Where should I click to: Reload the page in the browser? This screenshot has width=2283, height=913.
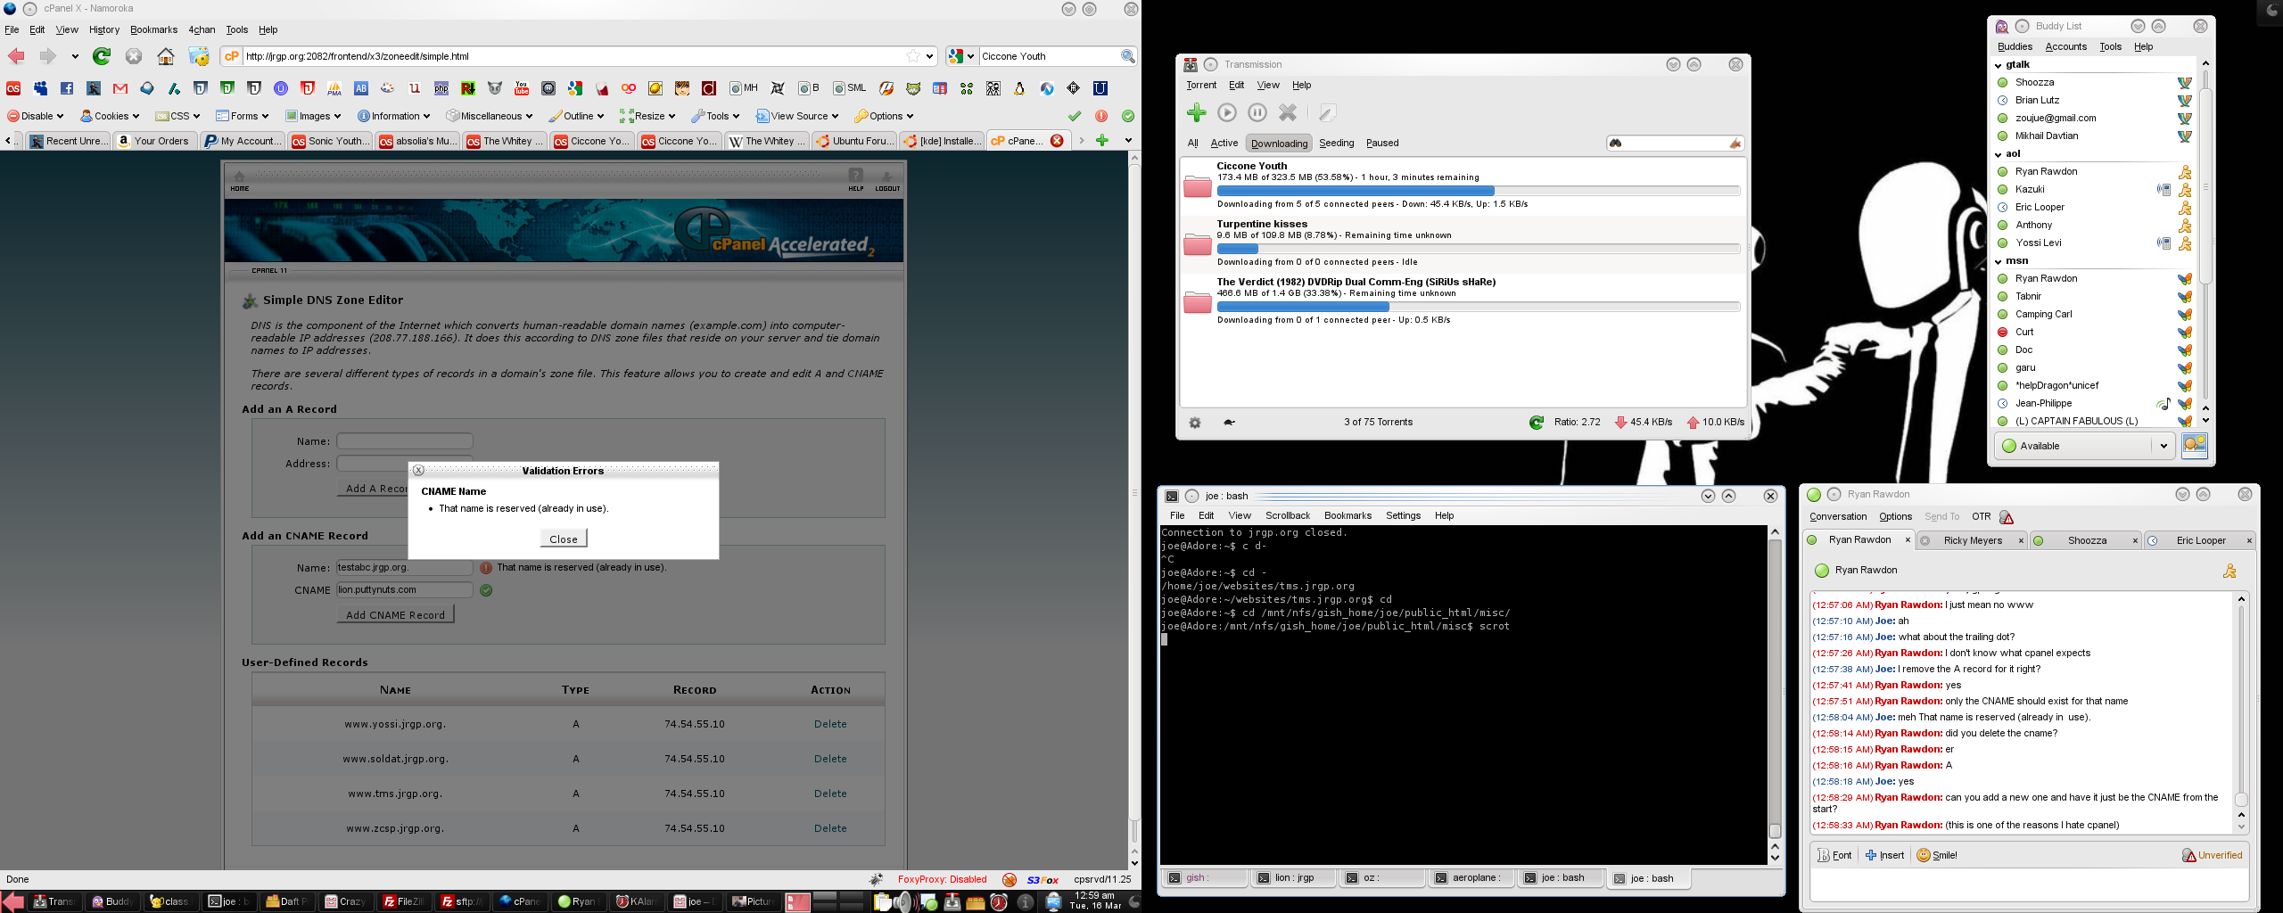click(x=102, y=56)
